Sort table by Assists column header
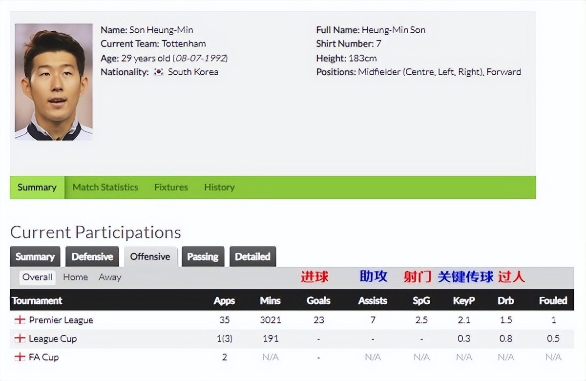This screenshot has width=586, height=381. [x=373, y=301]
